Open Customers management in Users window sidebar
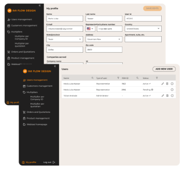Image resolution: width=187 pixels, height=169 pixels. pos(38,86)
